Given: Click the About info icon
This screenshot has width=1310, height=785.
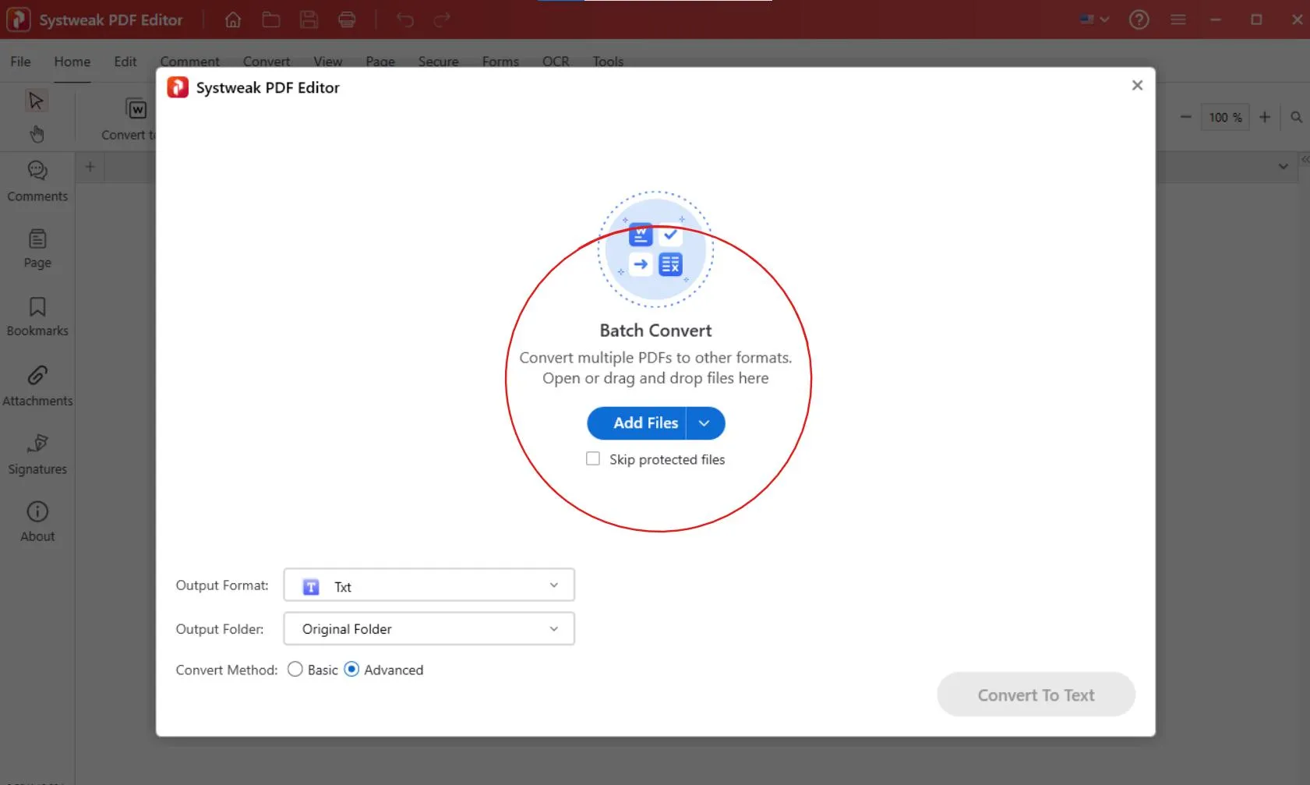Looking at the screenshot, I should [37, 512].
